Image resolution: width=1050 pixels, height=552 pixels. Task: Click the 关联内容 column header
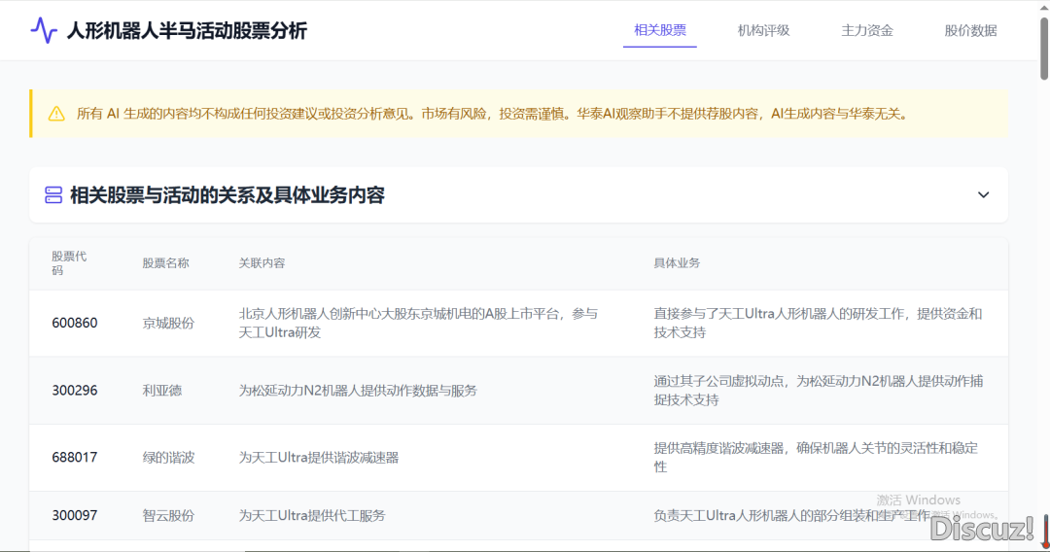tap(262, 263)
